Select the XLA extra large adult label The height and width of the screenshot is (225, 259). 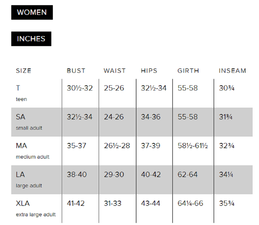click(x=35, y=208)
